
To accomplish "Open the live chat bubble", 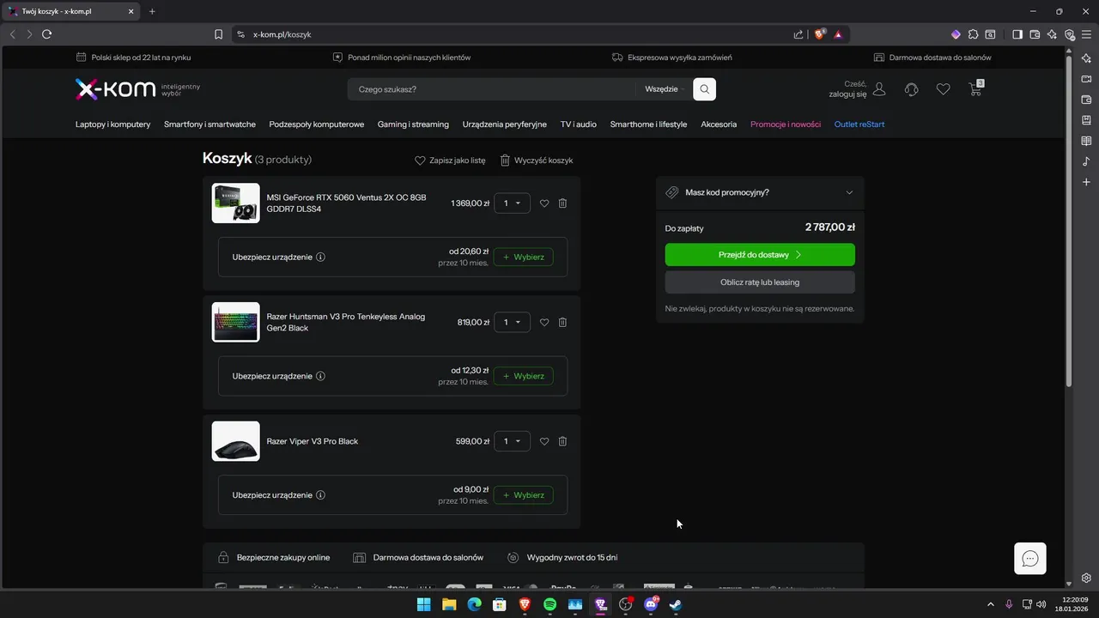I will [1030, 559].
